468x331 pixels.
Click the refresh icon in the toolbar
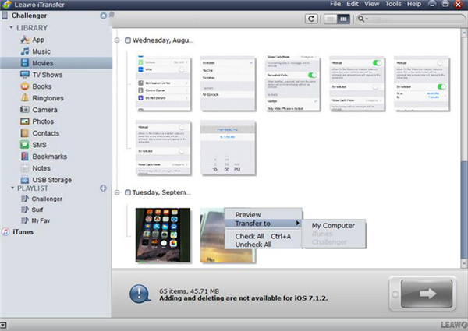[312, 18]
